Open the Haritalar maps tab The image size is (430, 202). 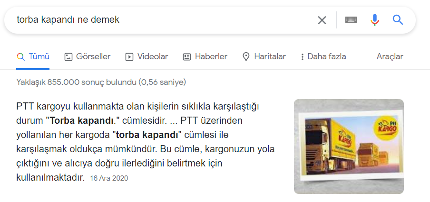pyautogui.click(x=264, y=57)
